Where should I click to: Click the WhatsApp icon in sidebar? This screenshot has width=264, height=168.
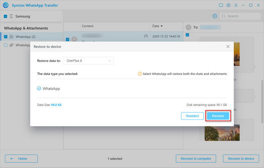(11, 37)
